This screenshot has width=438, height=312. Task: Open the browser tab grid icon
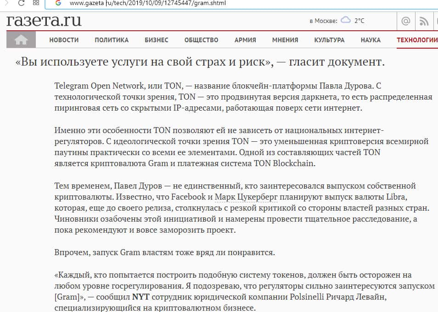pyautogui.click(x=36, y=3)
